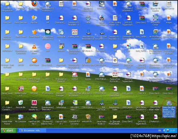The image size is (178, 139).
Task: Select the IDM 6.07 build 12 folder
Action: (x=34, y=75)
